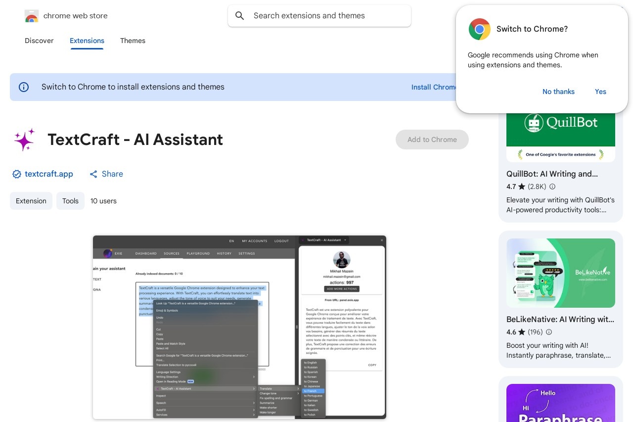Click the '10 users' text

tap(104, 201)
